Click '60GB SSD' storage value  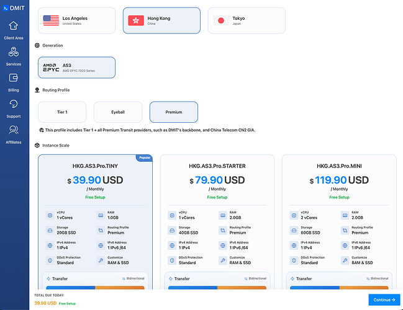(310, 232)
